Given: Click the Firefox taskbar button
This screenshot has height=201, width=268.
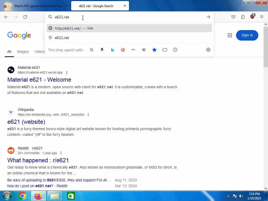Looking at the screenshot, I should click(38, 196).
